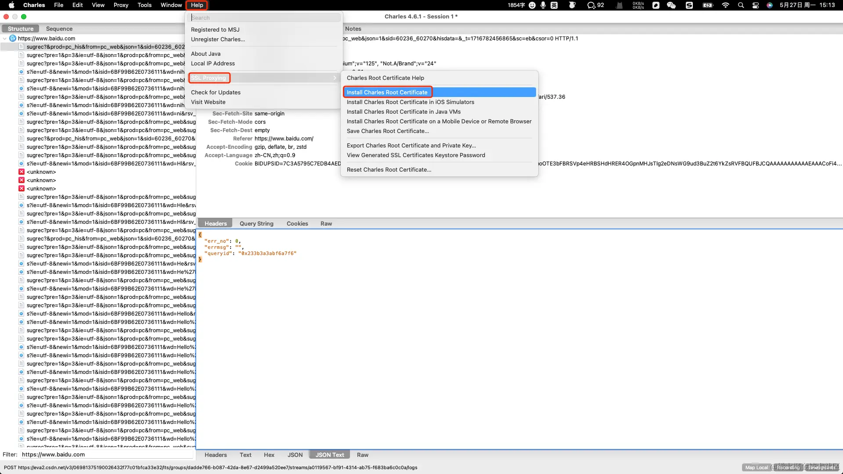
Task: Switch to the Sequence tab
Action: [59, 29]
